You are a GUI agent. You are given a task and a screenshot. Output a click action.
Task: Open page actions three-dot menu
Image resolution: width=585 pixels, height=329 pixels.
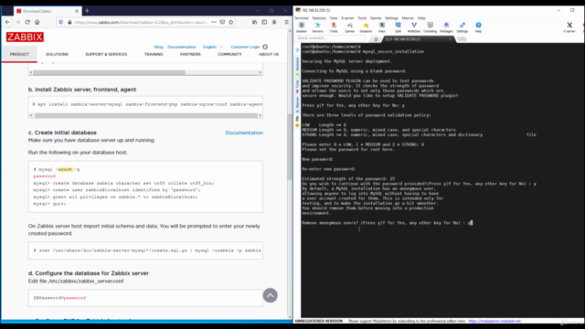coord(214,22)
